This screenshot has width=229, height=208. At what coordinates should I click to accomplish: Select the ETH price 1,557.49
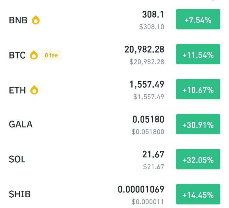[x=147, y=84]
